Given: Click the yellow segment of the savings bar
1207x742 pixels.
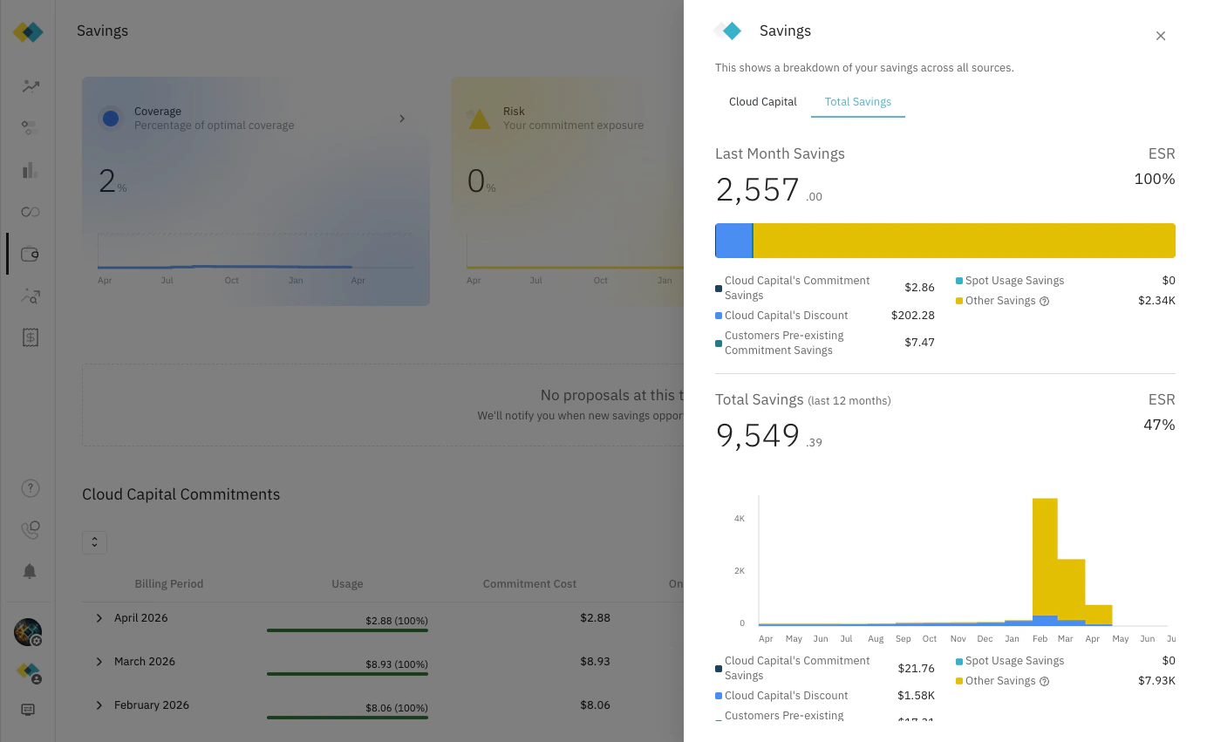Looking at the screenshot, I should point(965,241).
